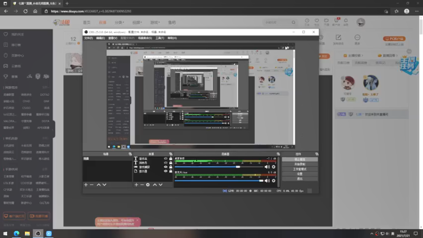The height and width of the screenshot is (238, 423).
Task: Toggle visibility eye of 显示器 source
Action: tap(165, 171)
